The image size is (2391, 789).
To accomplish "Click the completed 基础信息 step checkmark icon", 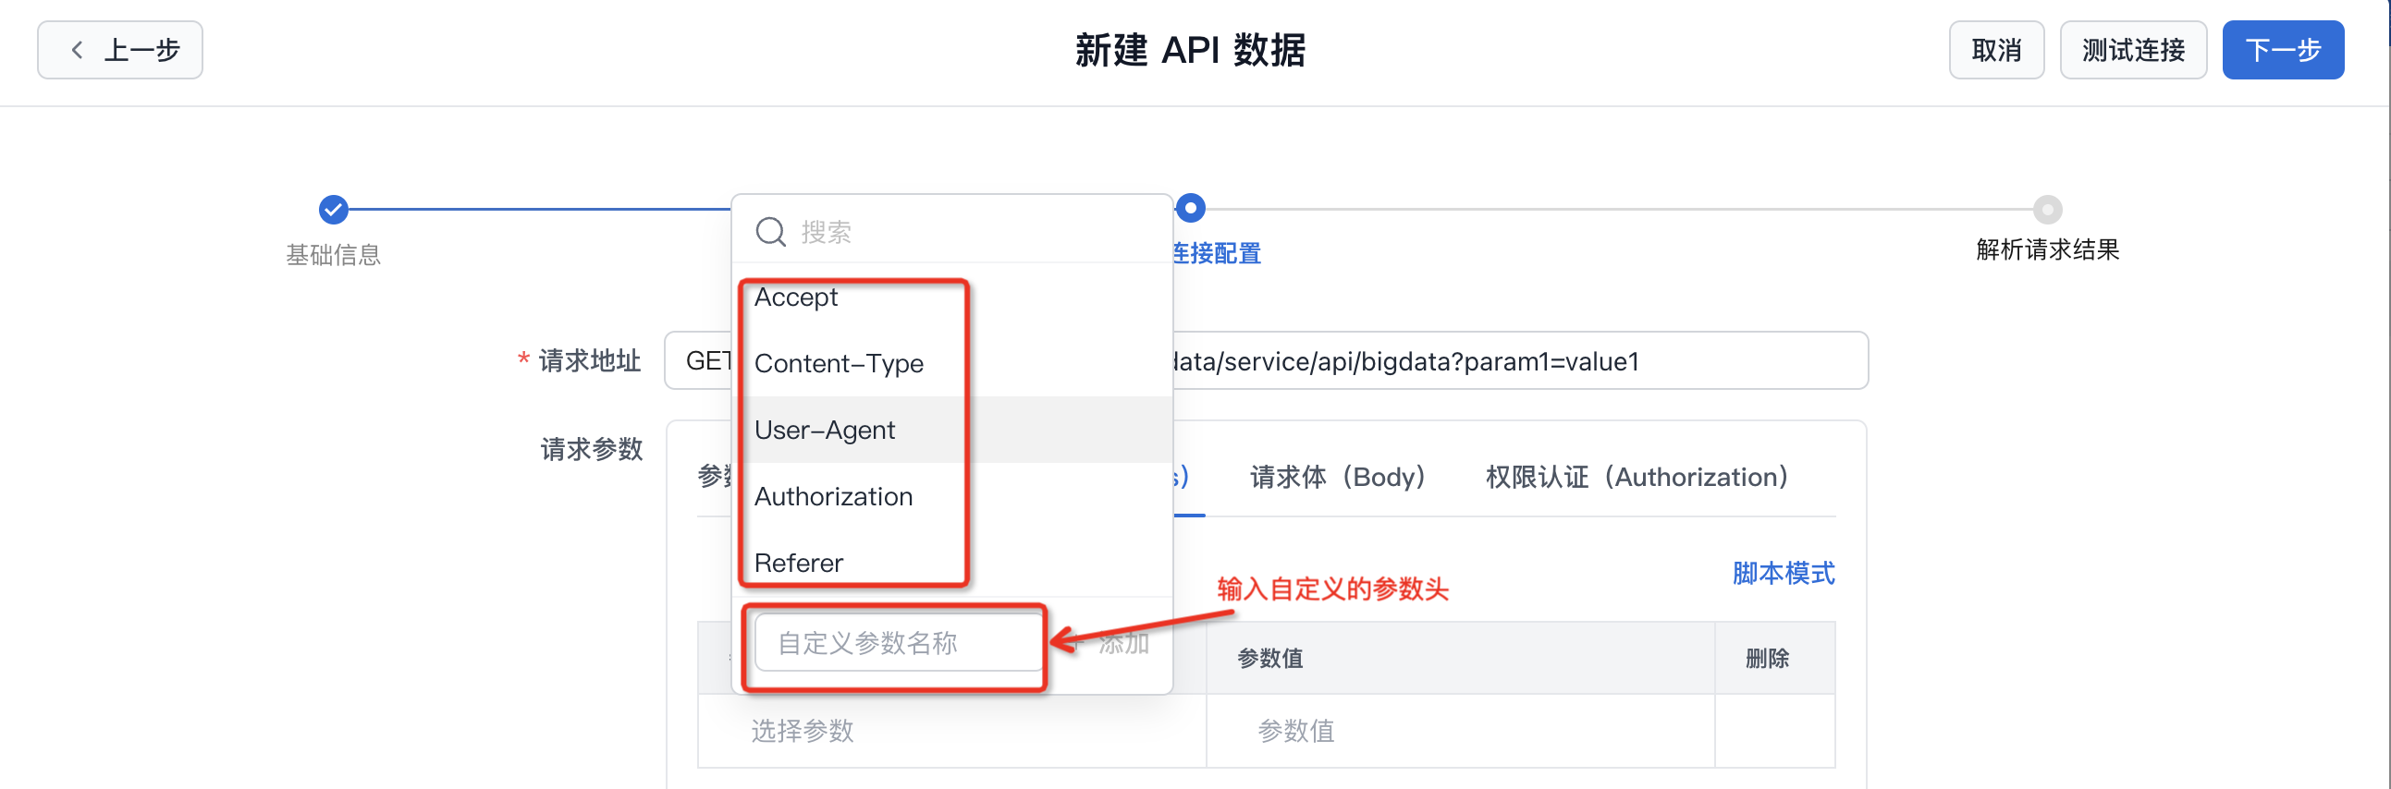I will (x=333, y=210).
